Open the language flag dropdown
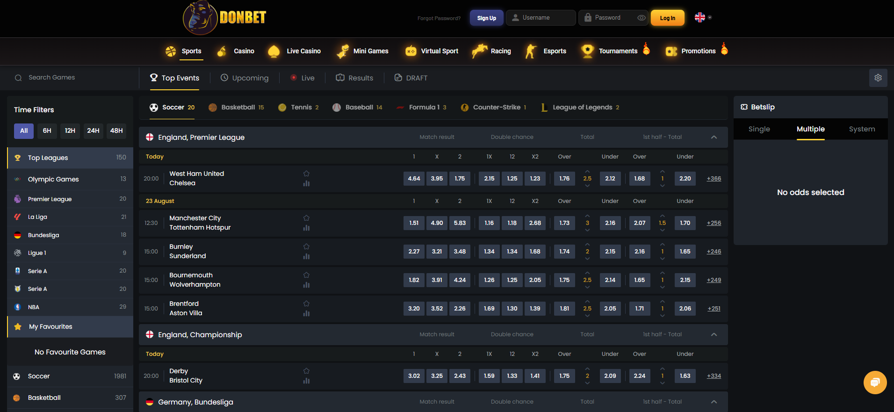Viewport: 894px width, 412px height. pos(703,18)
